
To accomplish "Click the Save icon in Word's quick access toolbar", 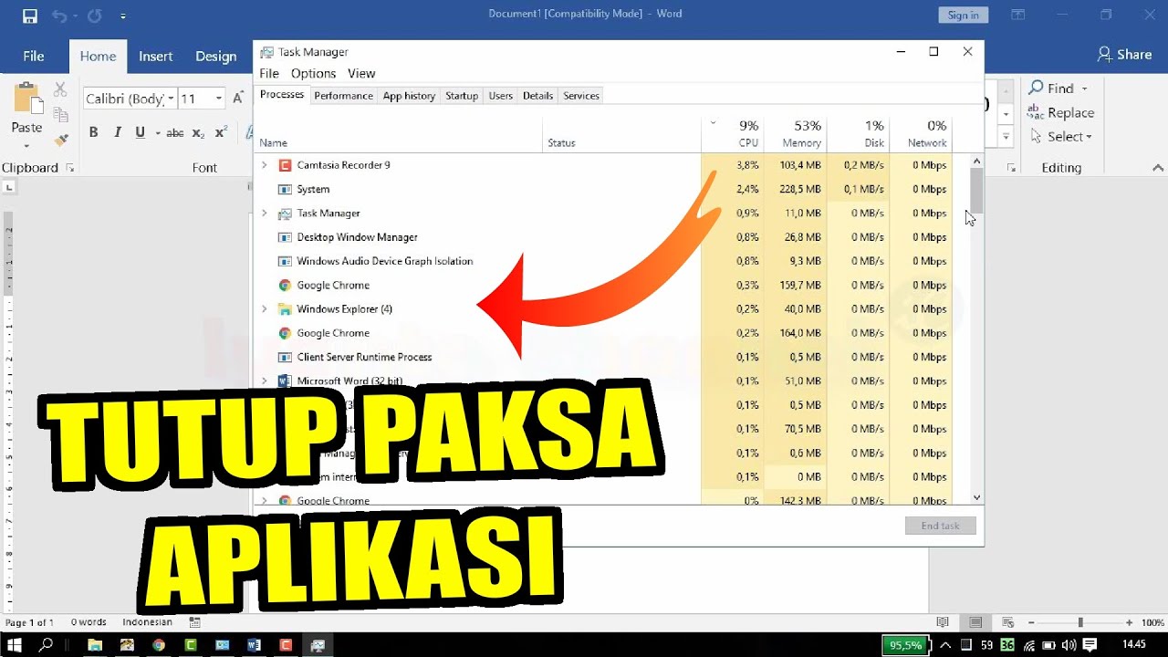I will 30,16.
